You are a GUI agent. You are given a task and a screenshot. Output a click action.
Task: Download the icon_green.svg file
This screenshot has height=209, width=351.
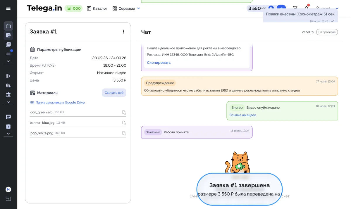click(x=124, y=112)
